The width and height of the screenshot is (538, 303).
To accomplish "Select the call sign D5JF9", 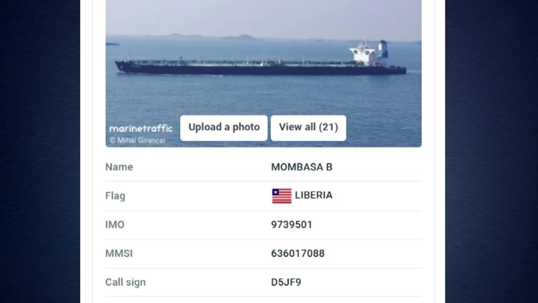I will pos(286,282).
